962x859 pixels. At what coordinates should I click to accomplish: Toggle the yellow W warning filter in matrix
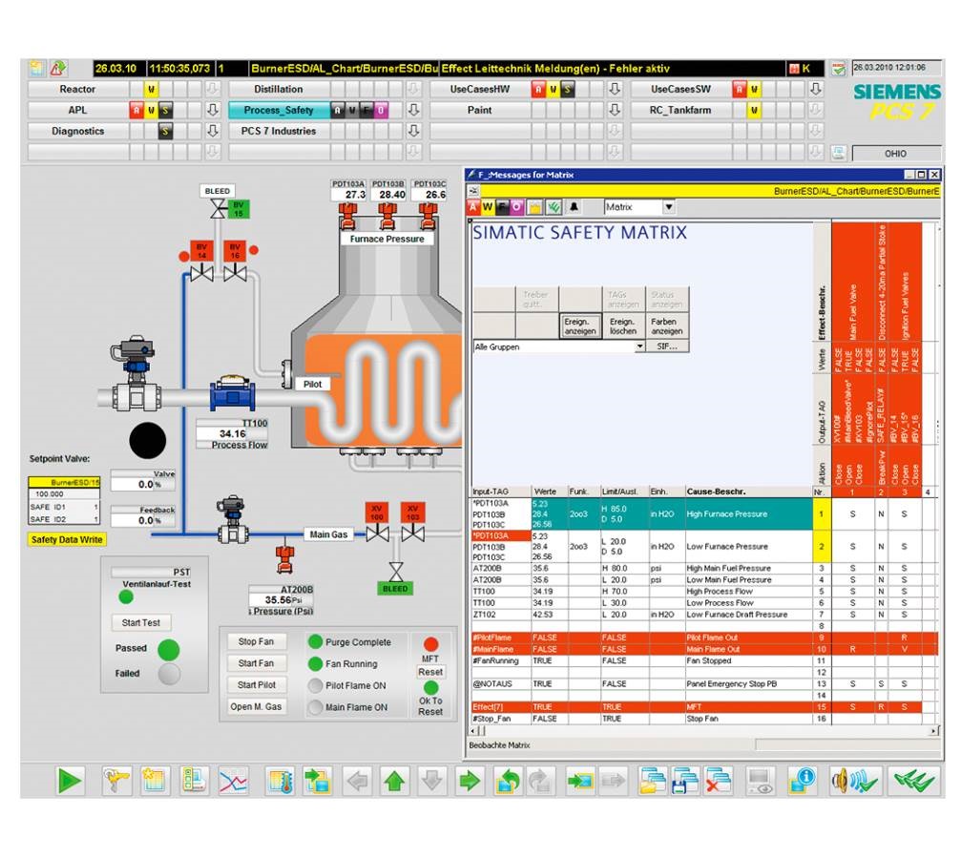(x=488, y=207)
